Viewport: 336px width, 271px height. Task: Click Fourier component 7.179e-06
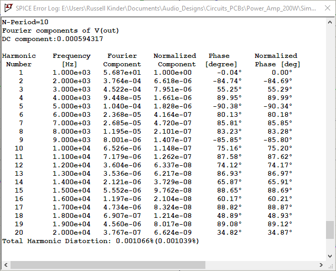(122, 157)
